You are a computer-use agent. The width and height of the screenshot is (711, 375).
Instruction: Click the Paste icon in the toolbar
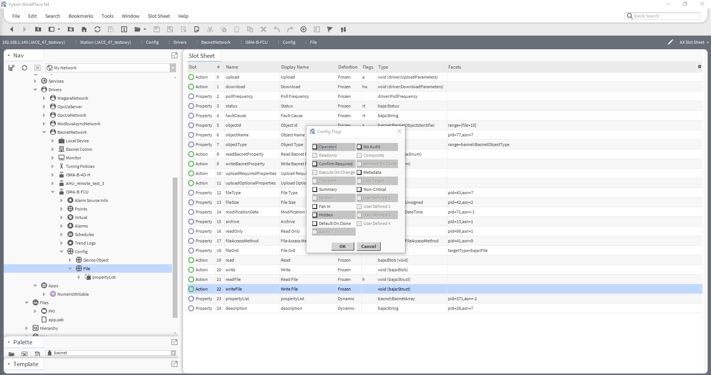pyautogui.click(x=237, y=29)
